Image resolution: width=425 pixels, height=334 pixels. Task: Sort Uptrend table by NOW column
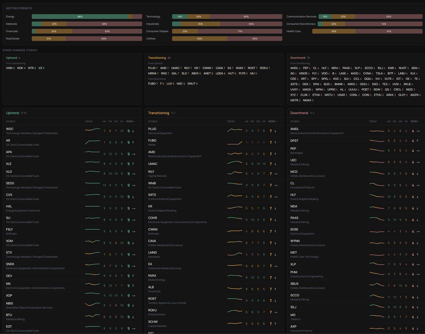[131, 121]
